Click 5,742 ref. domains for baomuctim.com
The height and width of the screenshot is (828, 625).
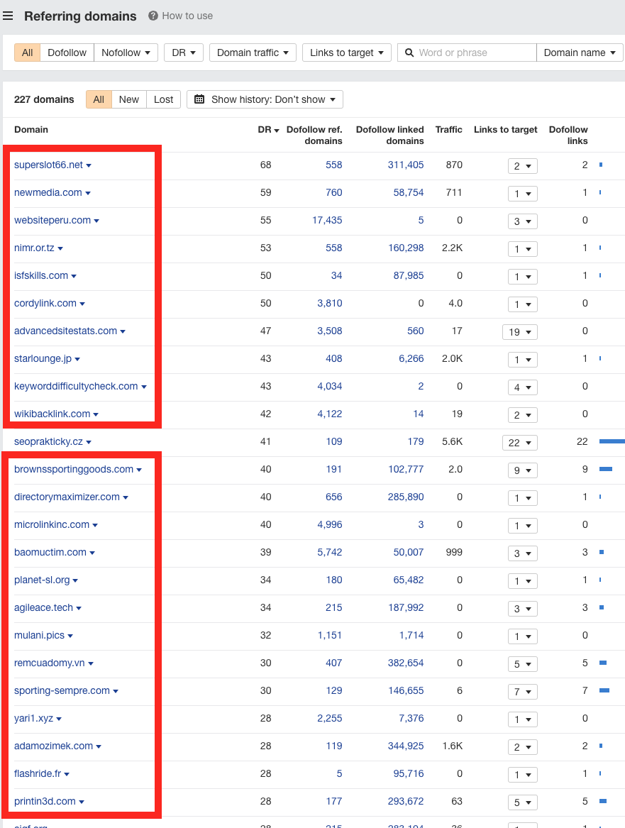329,552
